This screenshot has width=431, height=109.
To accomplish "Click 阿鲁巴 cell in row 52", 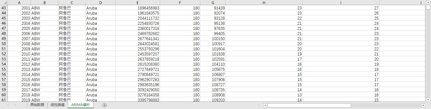I will click(72, 54).
